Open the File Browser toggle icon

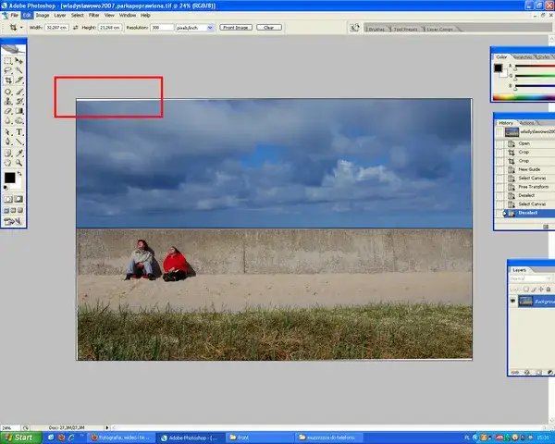(354, 28)
